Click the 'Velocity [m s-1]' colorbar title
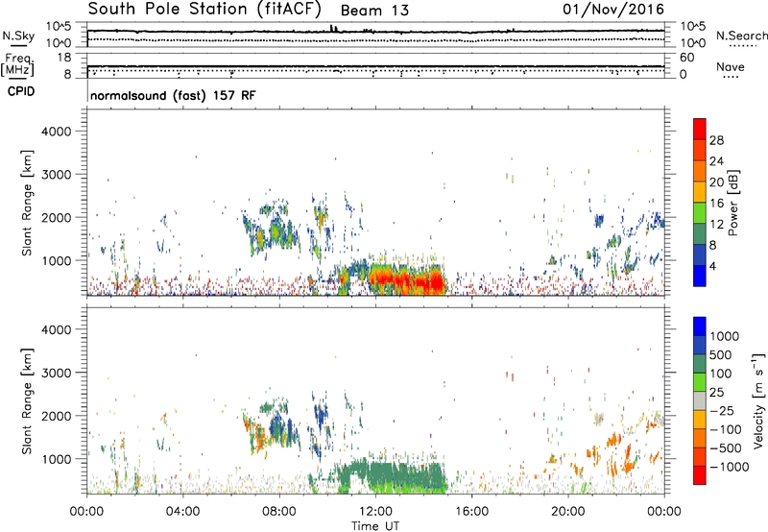Image resolution: width=768 pixels, height=532 pixels. coord(758,400)
